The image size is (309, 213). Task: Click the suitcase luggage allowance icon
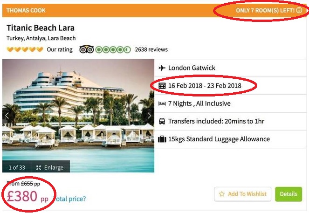point(162,139)
